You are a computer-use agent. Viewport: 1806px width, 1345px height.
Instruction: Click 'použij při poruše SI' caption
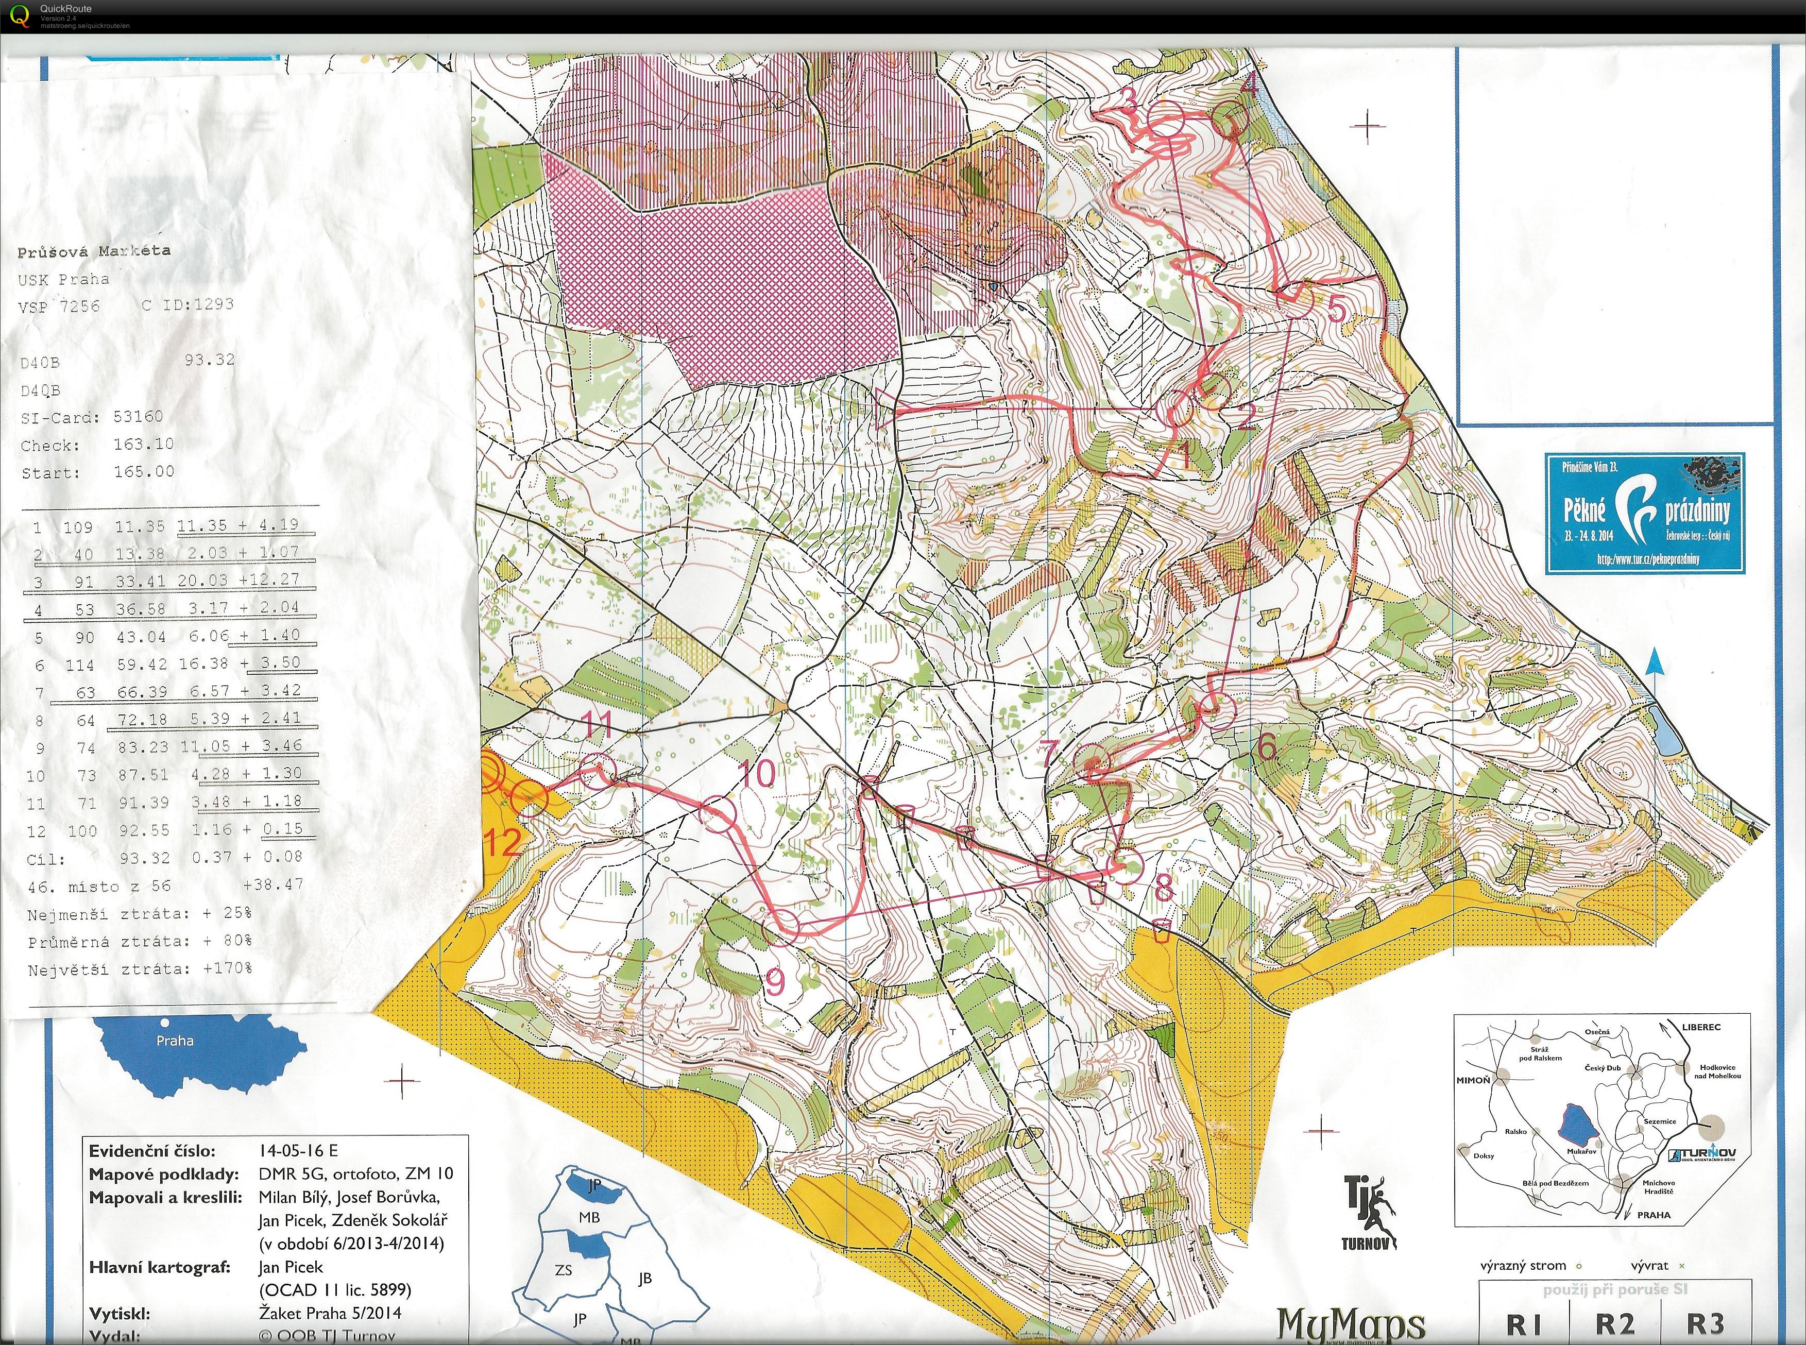pos(1615,1290)
